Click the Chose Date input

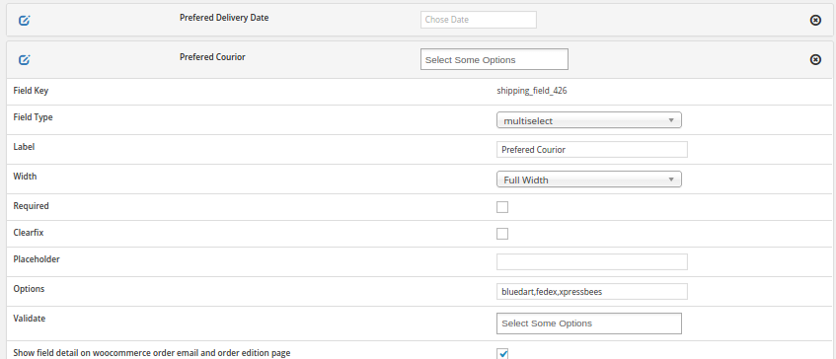479,20
